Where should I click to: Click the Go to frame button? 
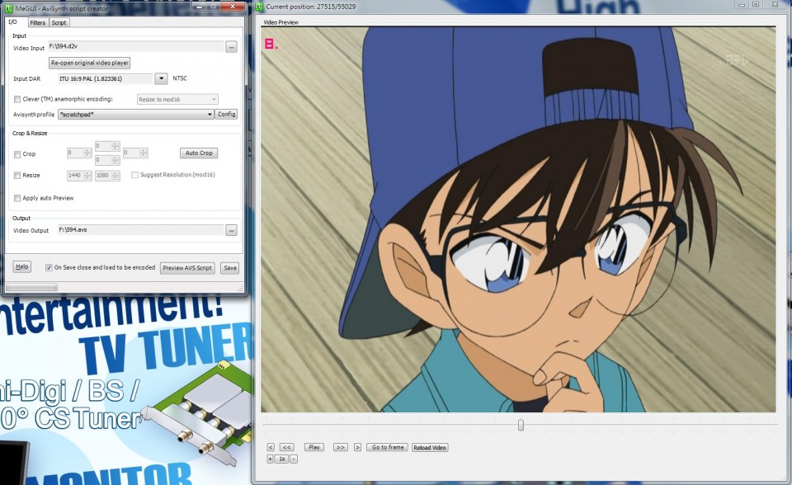[388, 447]
